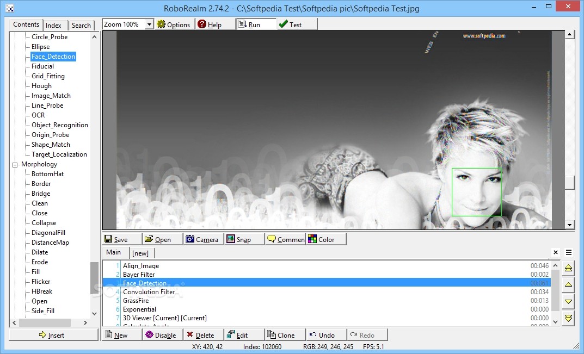The height and width of the screenshot is (354, 584).
Task: Select Side_Fill under Morphology
Action: click(x=43, y=311)
